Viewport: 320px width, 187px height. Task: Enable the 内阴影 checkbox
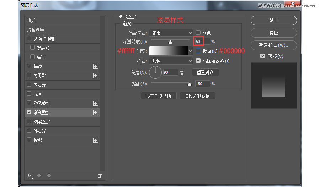pos(29,75)
